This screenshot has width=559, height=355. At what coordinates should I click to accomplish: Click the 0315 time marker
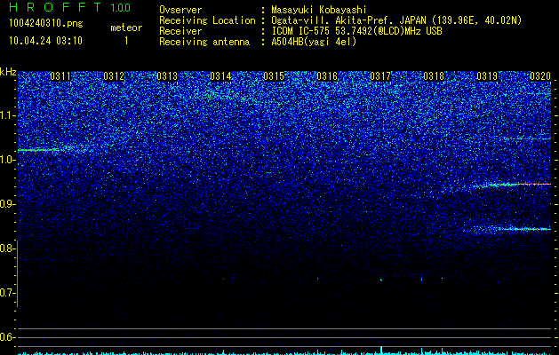coord(274,76)
